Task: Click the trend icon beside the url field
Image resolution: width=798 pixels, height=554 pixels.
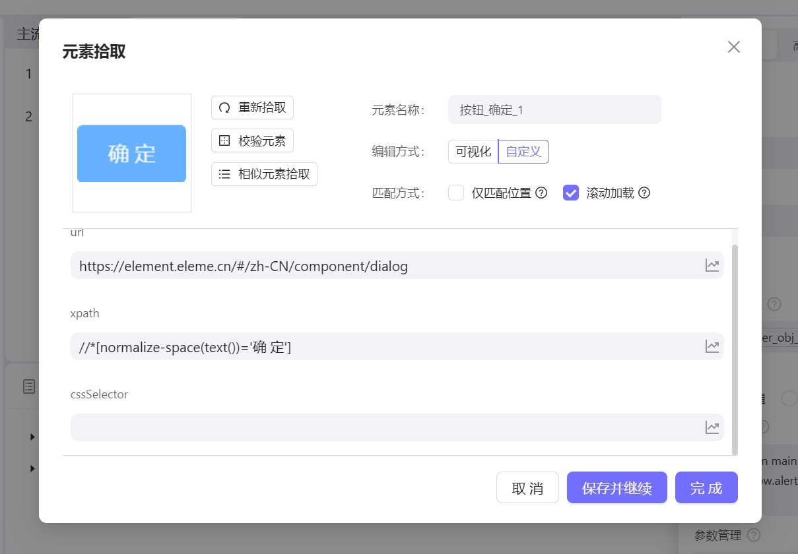Action: (x=712, y=265)
